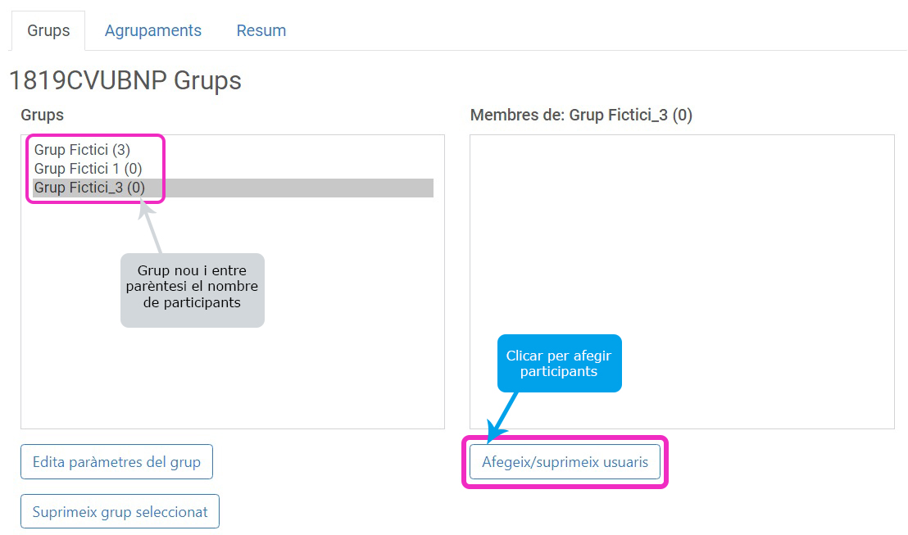The image size is (908, 535).
Task: Click blank space at bottom of groups list
Action: coord(232,385)
